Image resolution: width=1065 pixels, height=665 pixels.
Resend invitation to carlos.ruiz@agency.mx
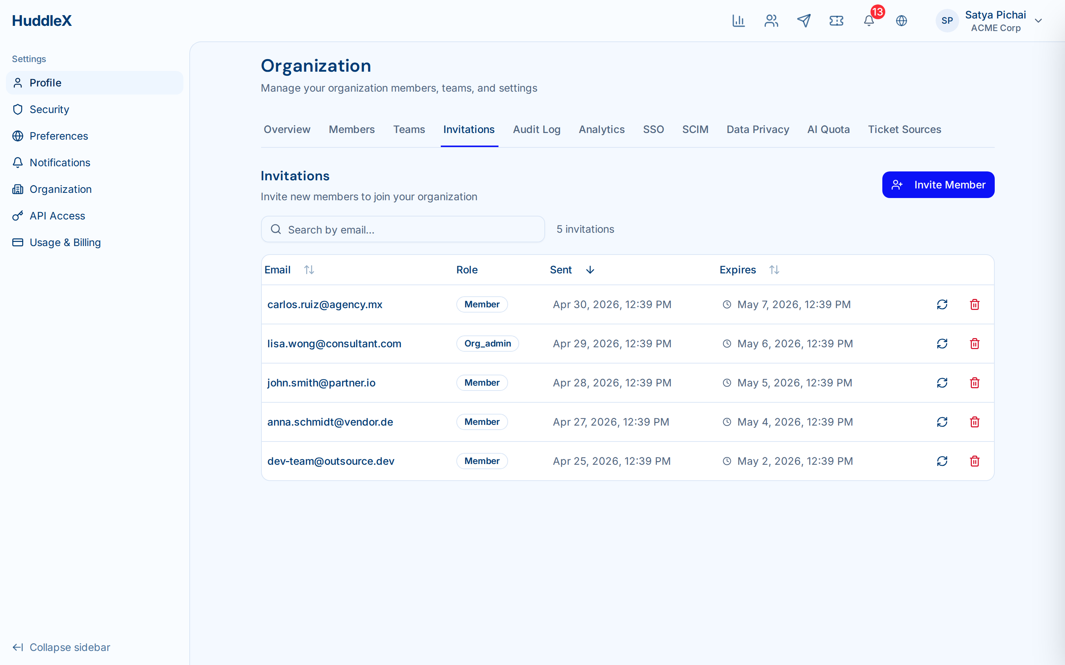click(x=942, y=304)
